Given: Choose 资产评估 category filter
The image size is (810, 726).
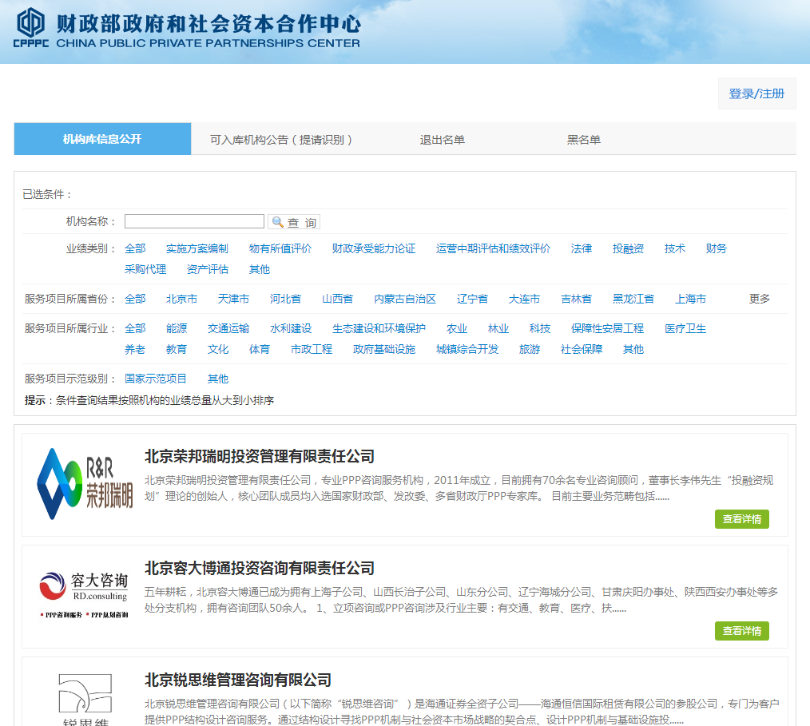Looking at the screenshot, I should (x=207, y=269).
